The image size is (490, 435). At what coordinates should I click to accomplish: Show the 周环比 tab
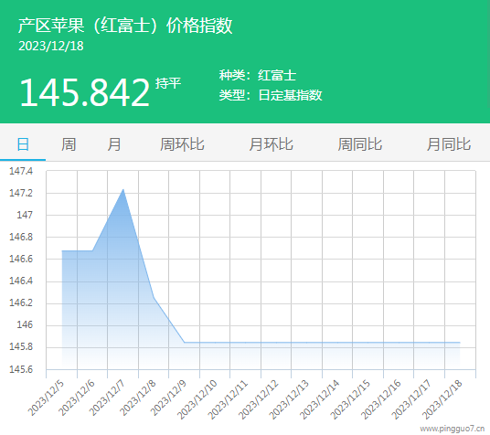(182, 144)
